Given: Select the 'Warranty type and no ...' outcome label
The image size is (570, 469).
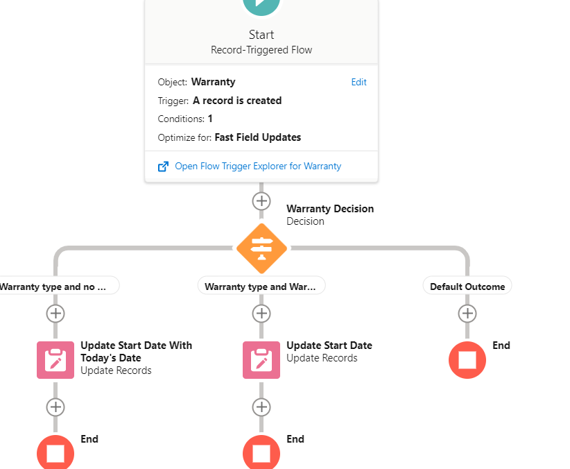Looking at the screenshot, I should 55,286.
